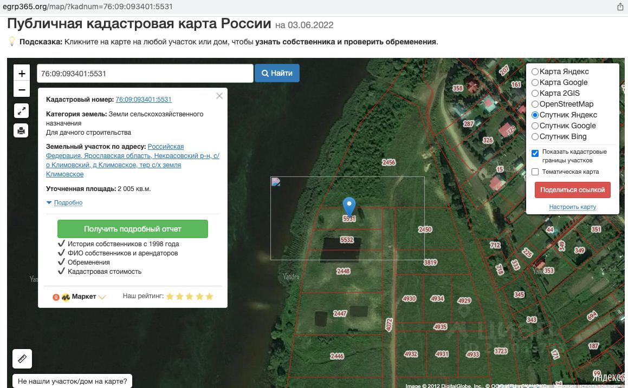Uncheck Показать кадастровые границы участков

pyautogui.click(x=535, y=154)
